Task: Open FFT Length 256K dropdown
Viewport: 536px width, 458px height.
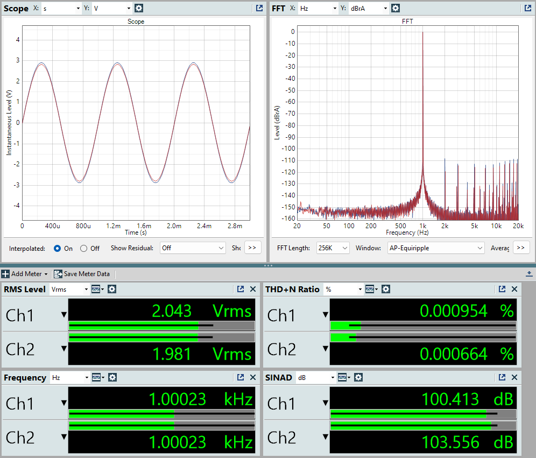Action: (x=333, y=248)
